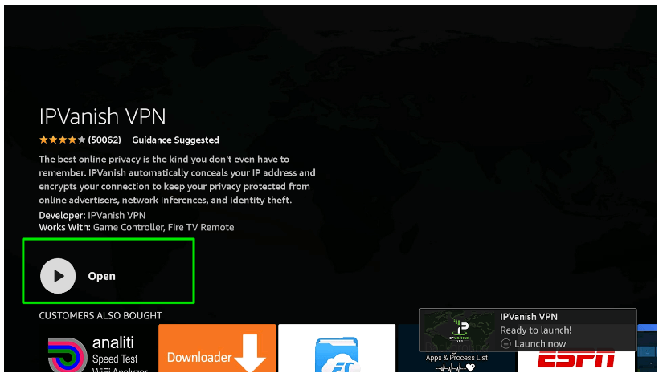The height and width of the screenshot is (381, 663).
Task: Click the Open play button icon
Action: point(58,276)
